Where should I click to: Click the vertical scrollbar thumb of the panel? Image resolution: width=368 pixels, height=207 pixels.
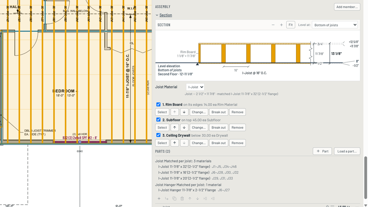(366, 177)
